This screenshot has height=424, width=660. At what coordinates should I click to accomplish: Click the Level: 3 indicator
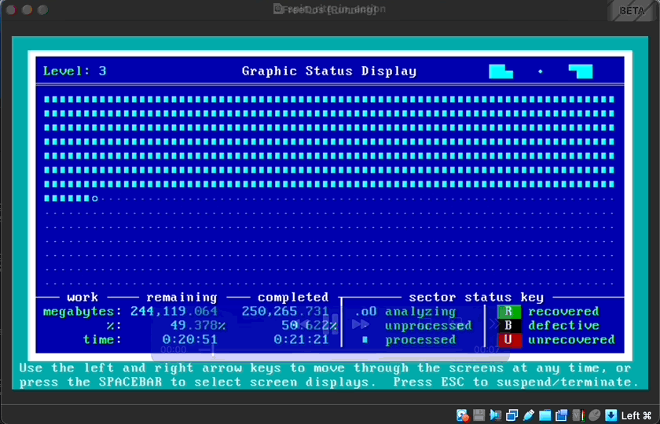75,71
